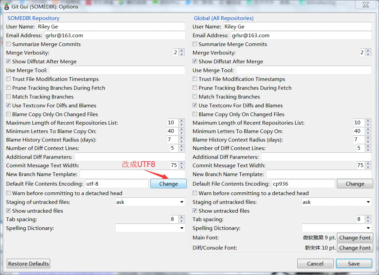
Task: Click Change Font button for Main Font
Action: click(x=355, y=237)
